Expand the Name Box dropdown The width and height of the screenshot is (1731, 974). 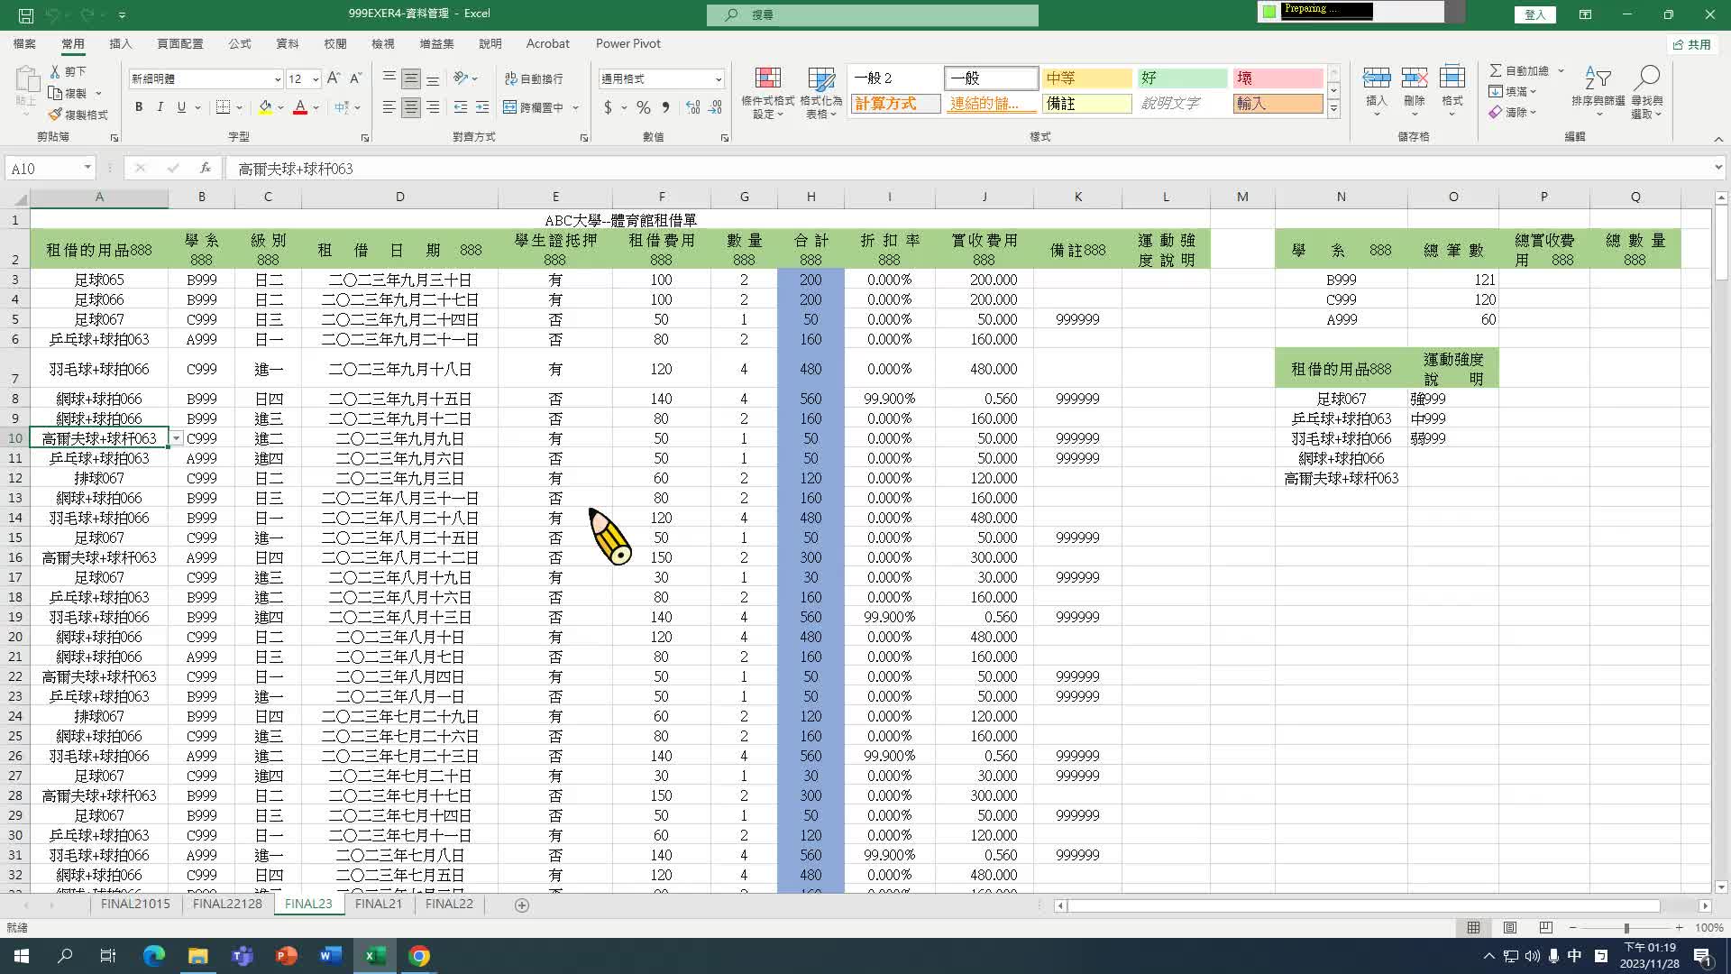87,168
